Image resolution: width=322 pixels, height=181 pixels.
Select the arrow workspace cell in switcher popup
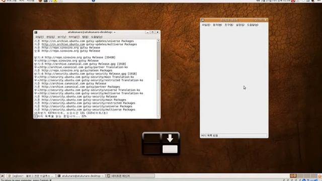coord(170,138)
